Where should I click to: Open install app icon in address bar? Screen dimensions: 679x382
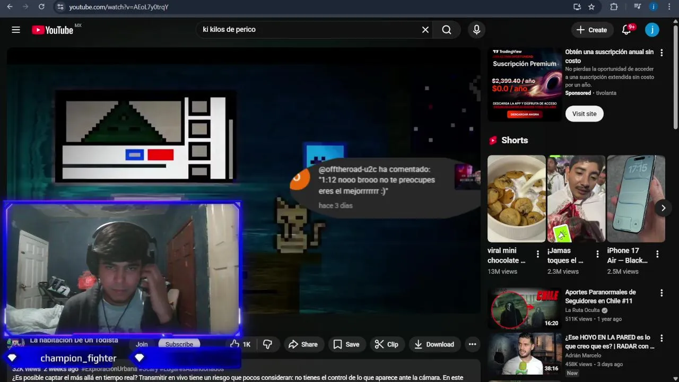tap(577, 7)
